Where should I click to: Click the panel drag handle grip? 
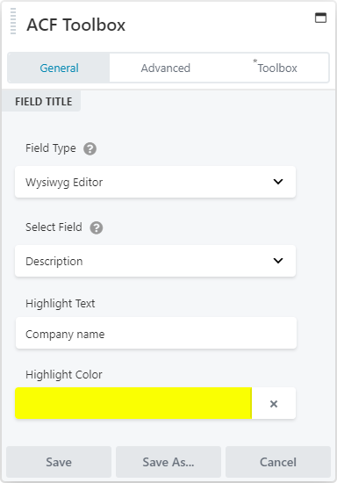point(13,21)
